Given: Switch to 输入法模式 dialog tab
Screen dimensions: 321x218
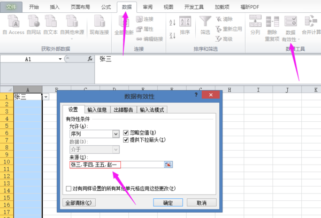Looking at the screenshot, I should pos(152,110).
